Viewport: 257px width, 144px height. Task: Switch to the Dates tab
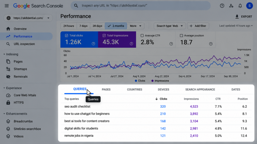click(x=236, y=90)
